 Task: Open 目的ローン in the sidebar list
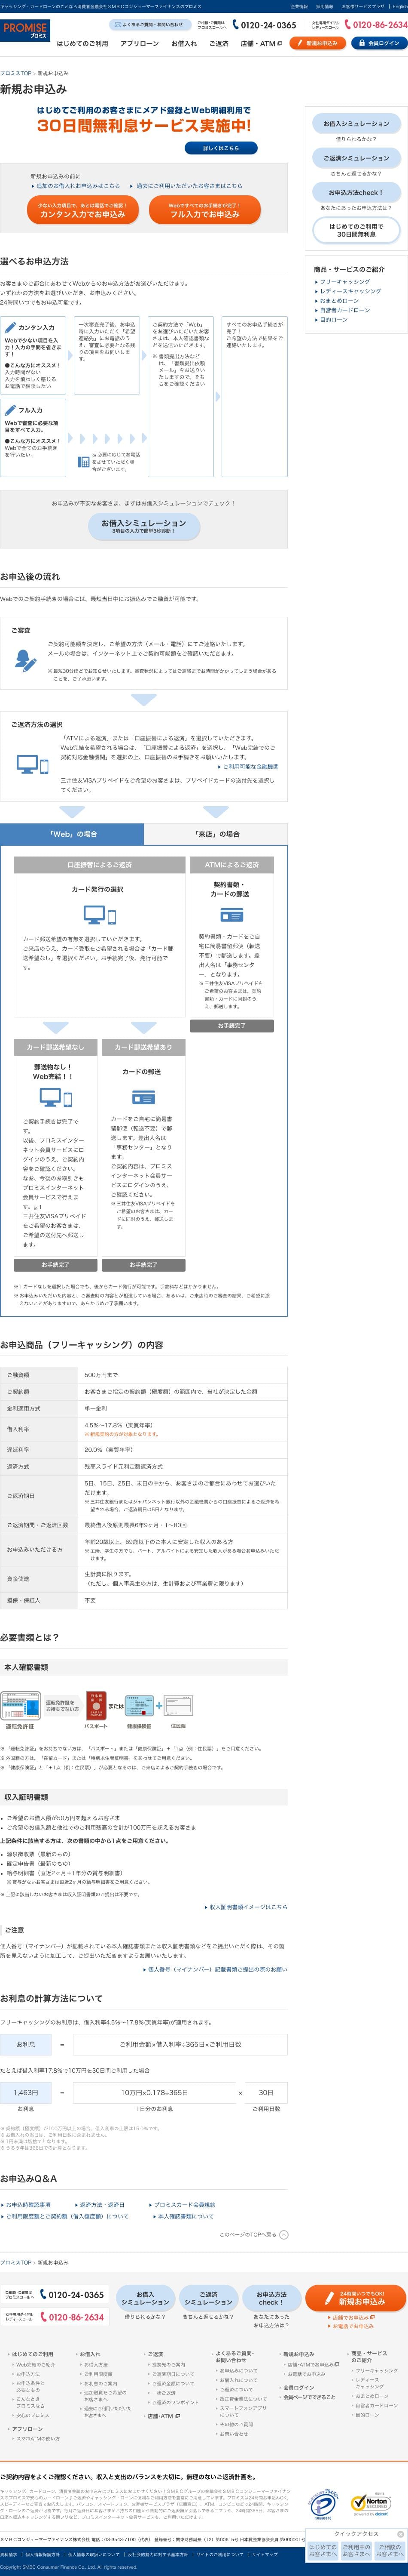click(333, 319)
